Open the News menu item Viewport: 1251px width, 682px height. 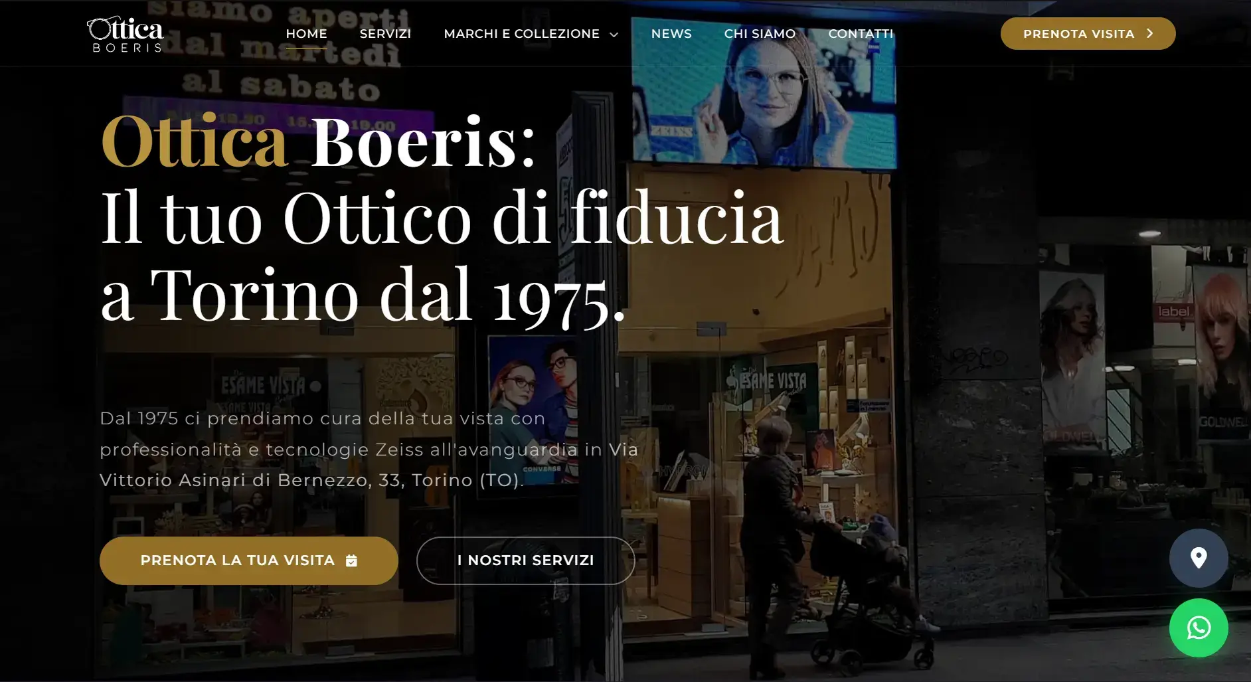(671, 33)
